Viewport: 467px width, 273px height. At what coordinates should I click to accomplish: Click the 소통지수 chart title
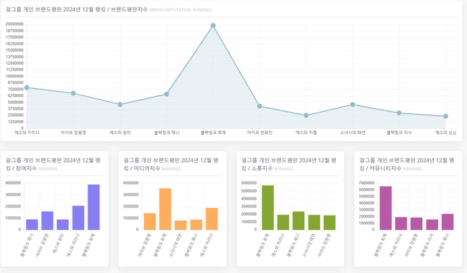tap(289, 164)
